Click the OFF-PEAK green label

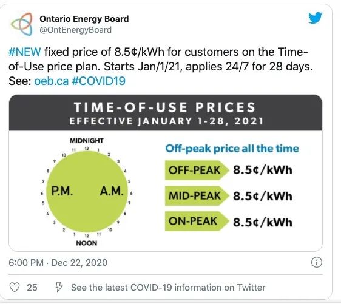click(x=197, y=170)
